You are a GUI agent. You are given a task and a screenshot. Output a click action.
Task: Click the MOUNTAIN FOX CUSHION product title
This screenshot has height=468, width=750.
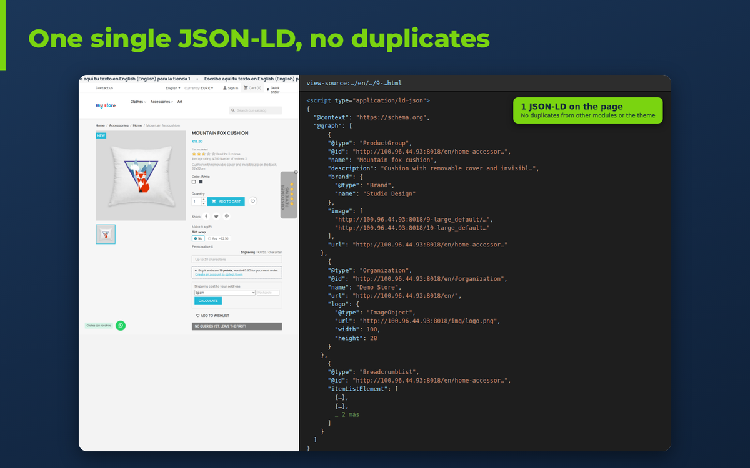[x=220, y=133]
